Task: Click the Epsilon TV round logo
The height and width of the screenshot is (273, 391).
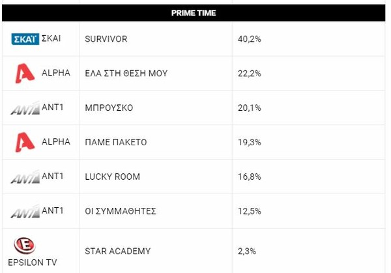Action: point(24,245)
